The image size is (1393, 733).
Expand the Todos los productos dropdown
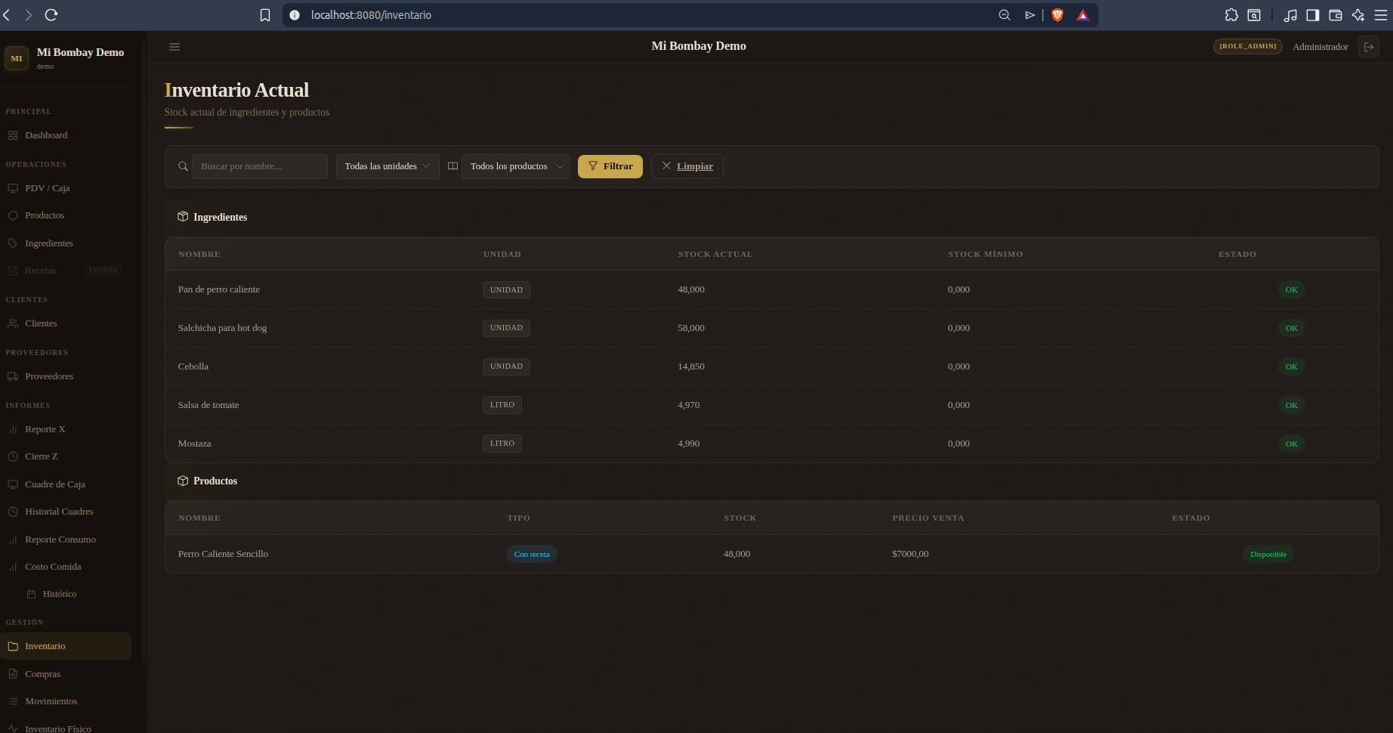coord(516,166)
